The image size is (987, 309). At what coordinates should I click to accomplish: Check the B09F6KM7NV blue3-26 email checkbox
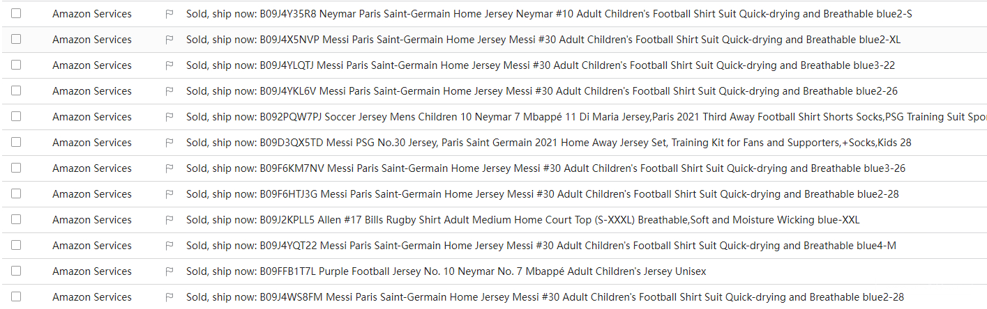[x=16, y=168]
